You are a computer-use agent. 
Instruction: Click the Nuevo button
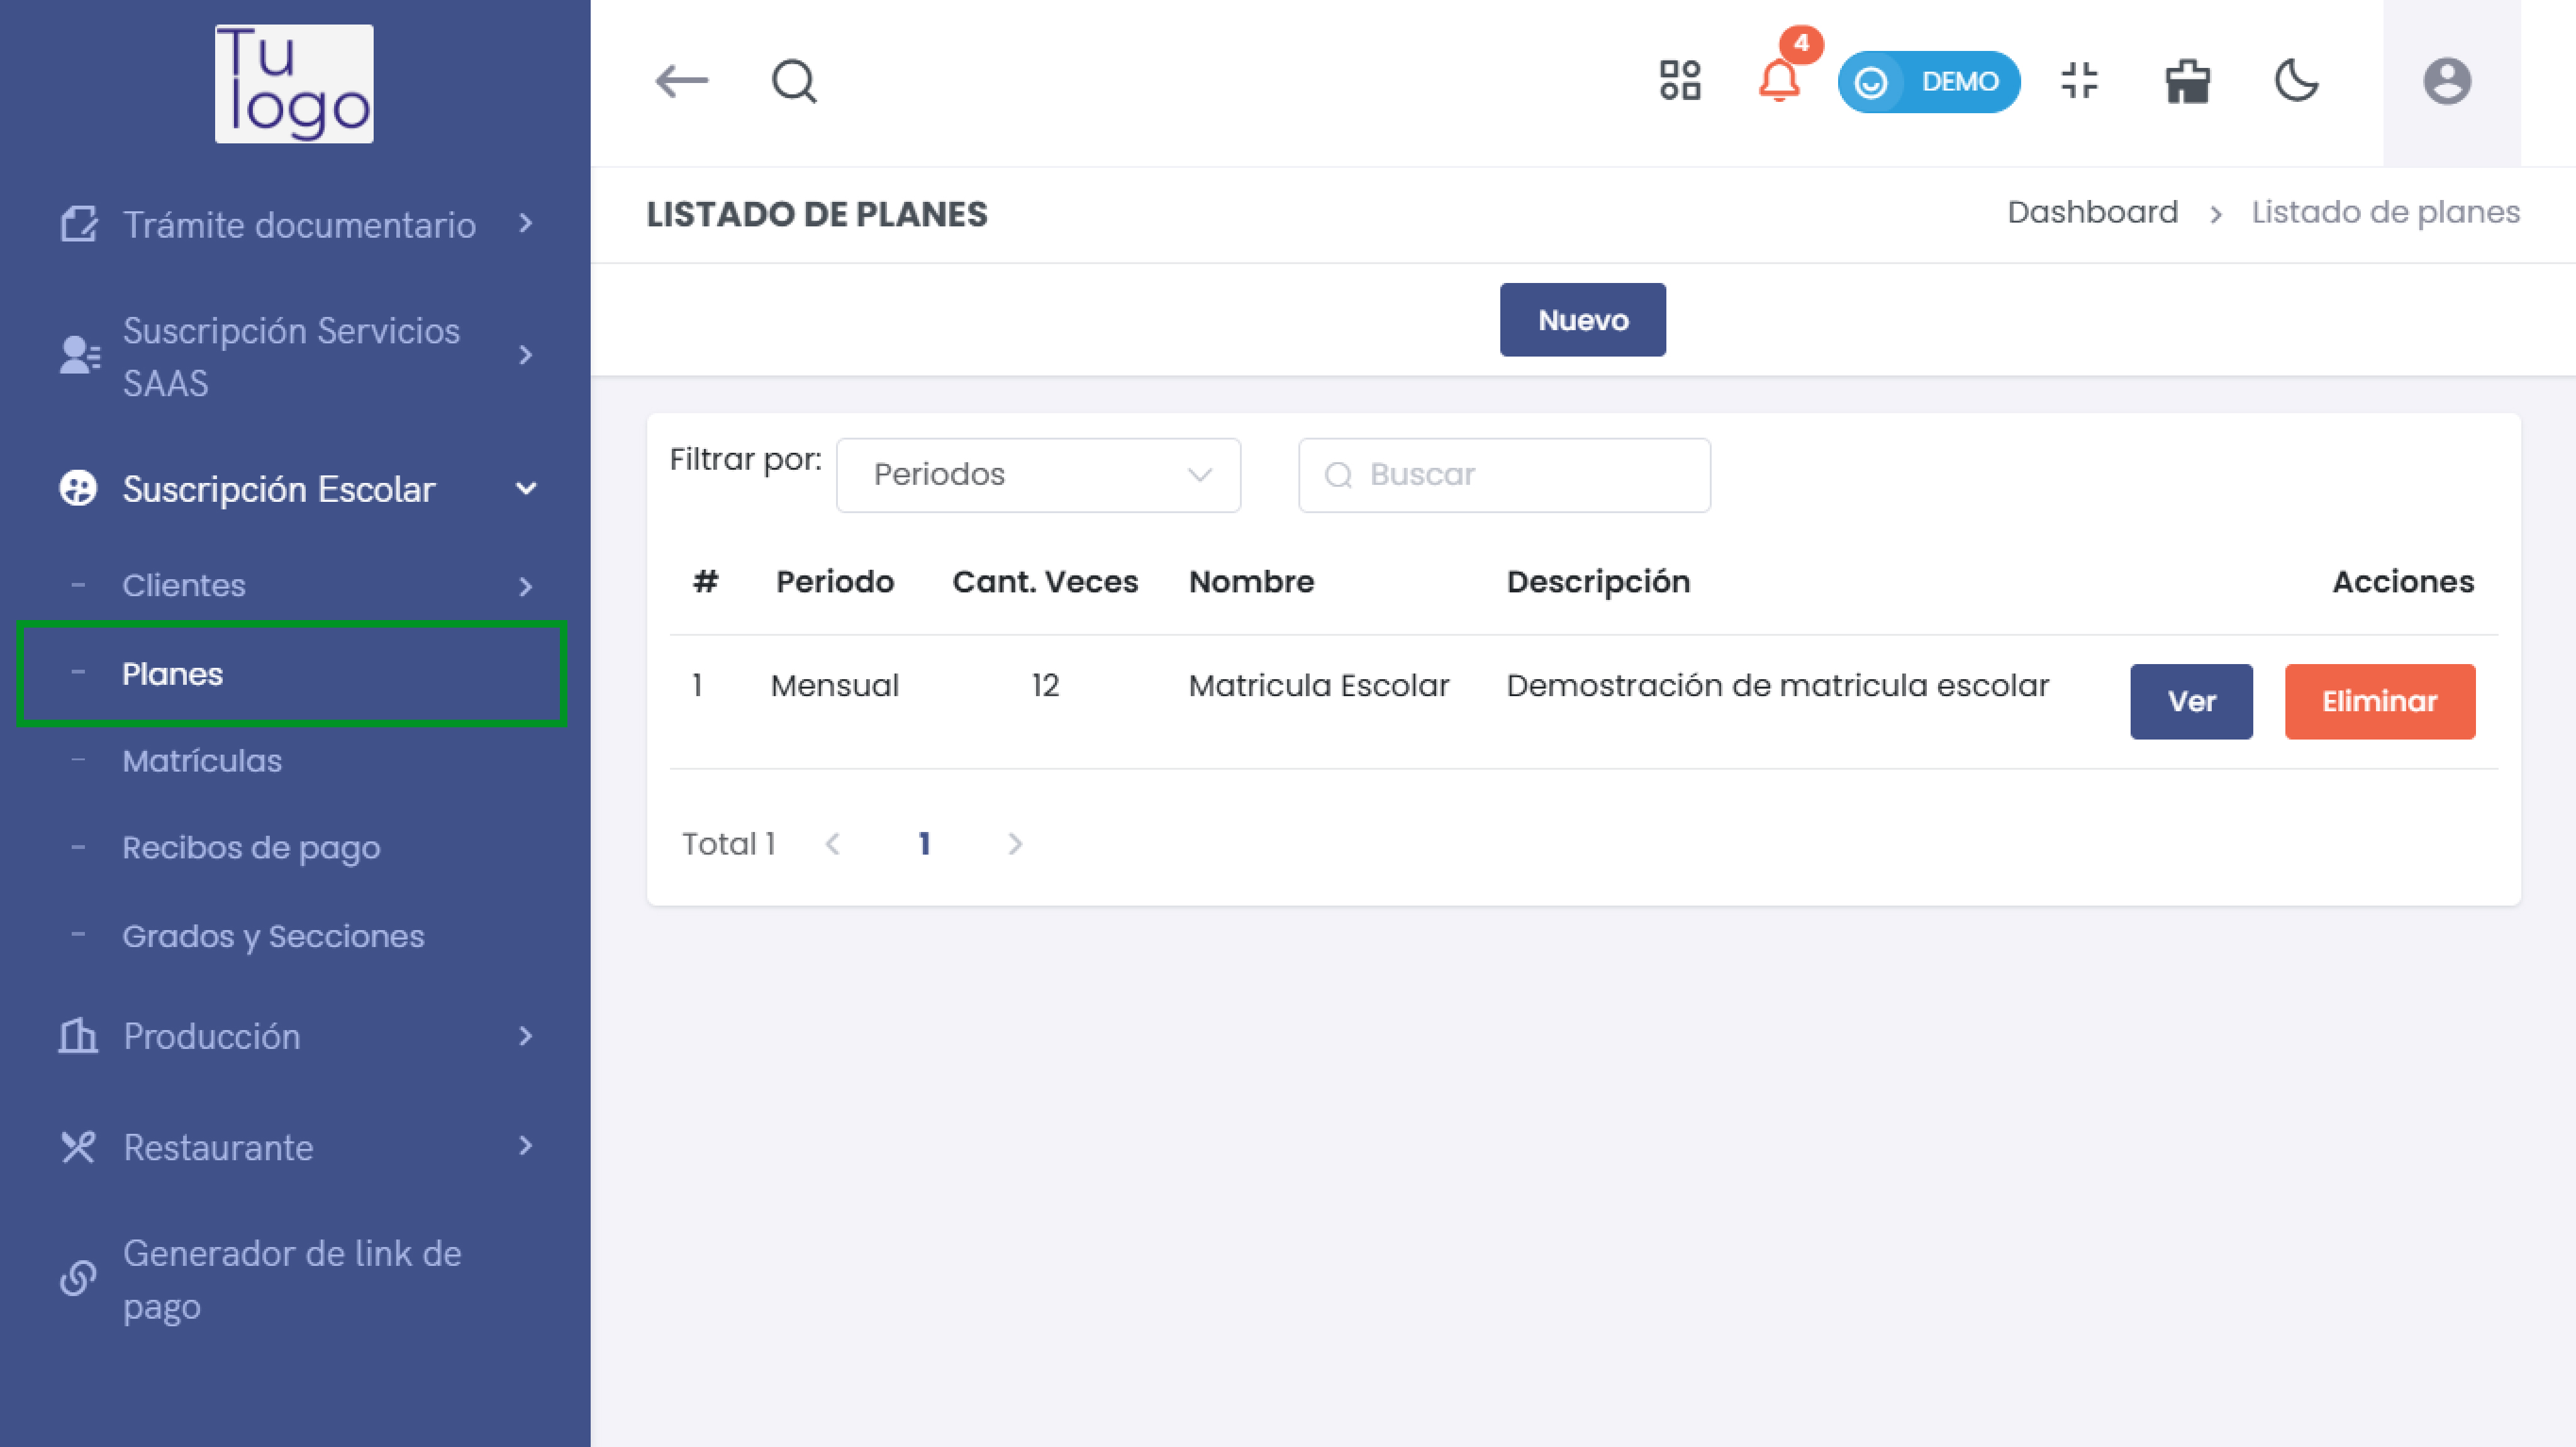pos(1582,320)
